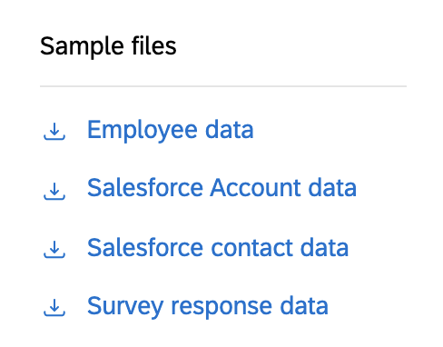Download the Employee data sample via its arrow icon
Screen dimensions: 443x347
pyautogui.click(x=54, y=131)
